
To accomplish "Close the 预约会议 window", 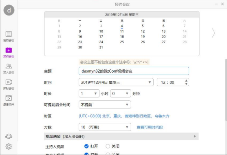I will (x=223, y=4).
